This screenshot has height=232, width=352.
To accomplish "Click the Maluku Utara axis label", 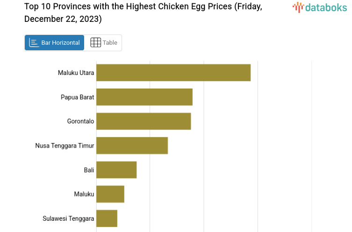I will tap(76, 73).
